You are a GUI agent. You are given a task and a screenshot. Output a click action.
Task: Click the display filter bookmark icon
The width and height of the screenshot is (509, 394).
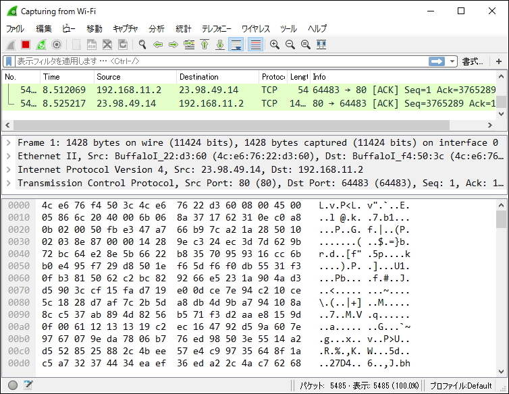(x=9, y=61)
